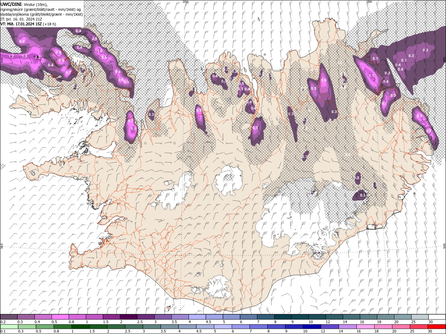Click the '1.1' precipitation label in the northeast
The width and height of the screenshot is (446, 334).
point(371,76)
